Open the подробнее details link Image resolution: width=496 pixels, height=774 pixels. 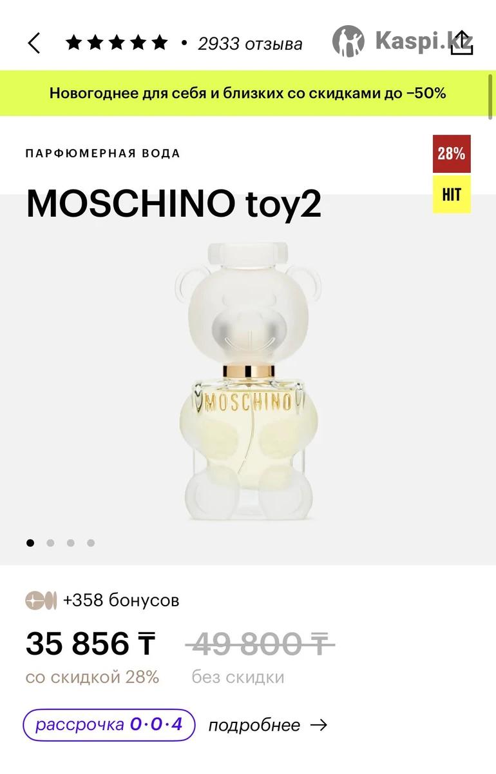click(254, 725)
